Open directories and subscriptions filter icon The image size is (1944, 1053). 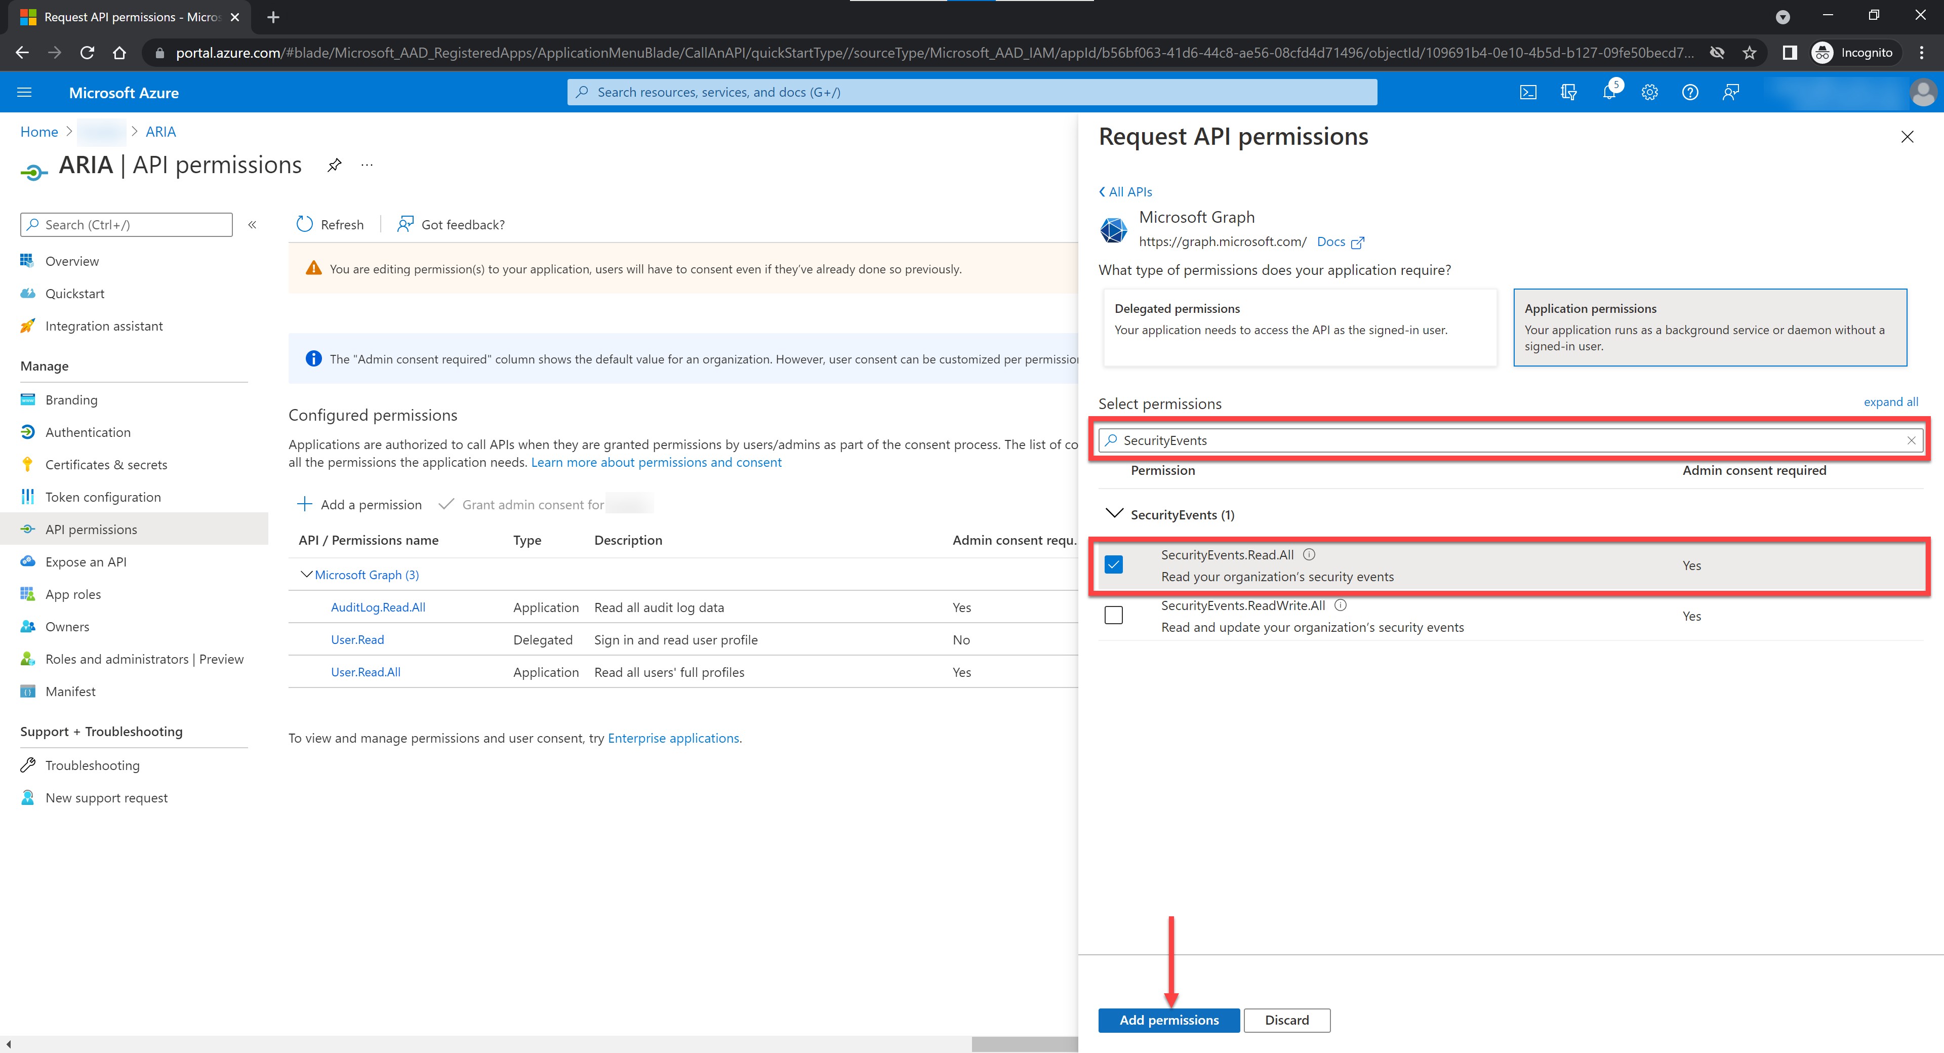coord(1568,92)
